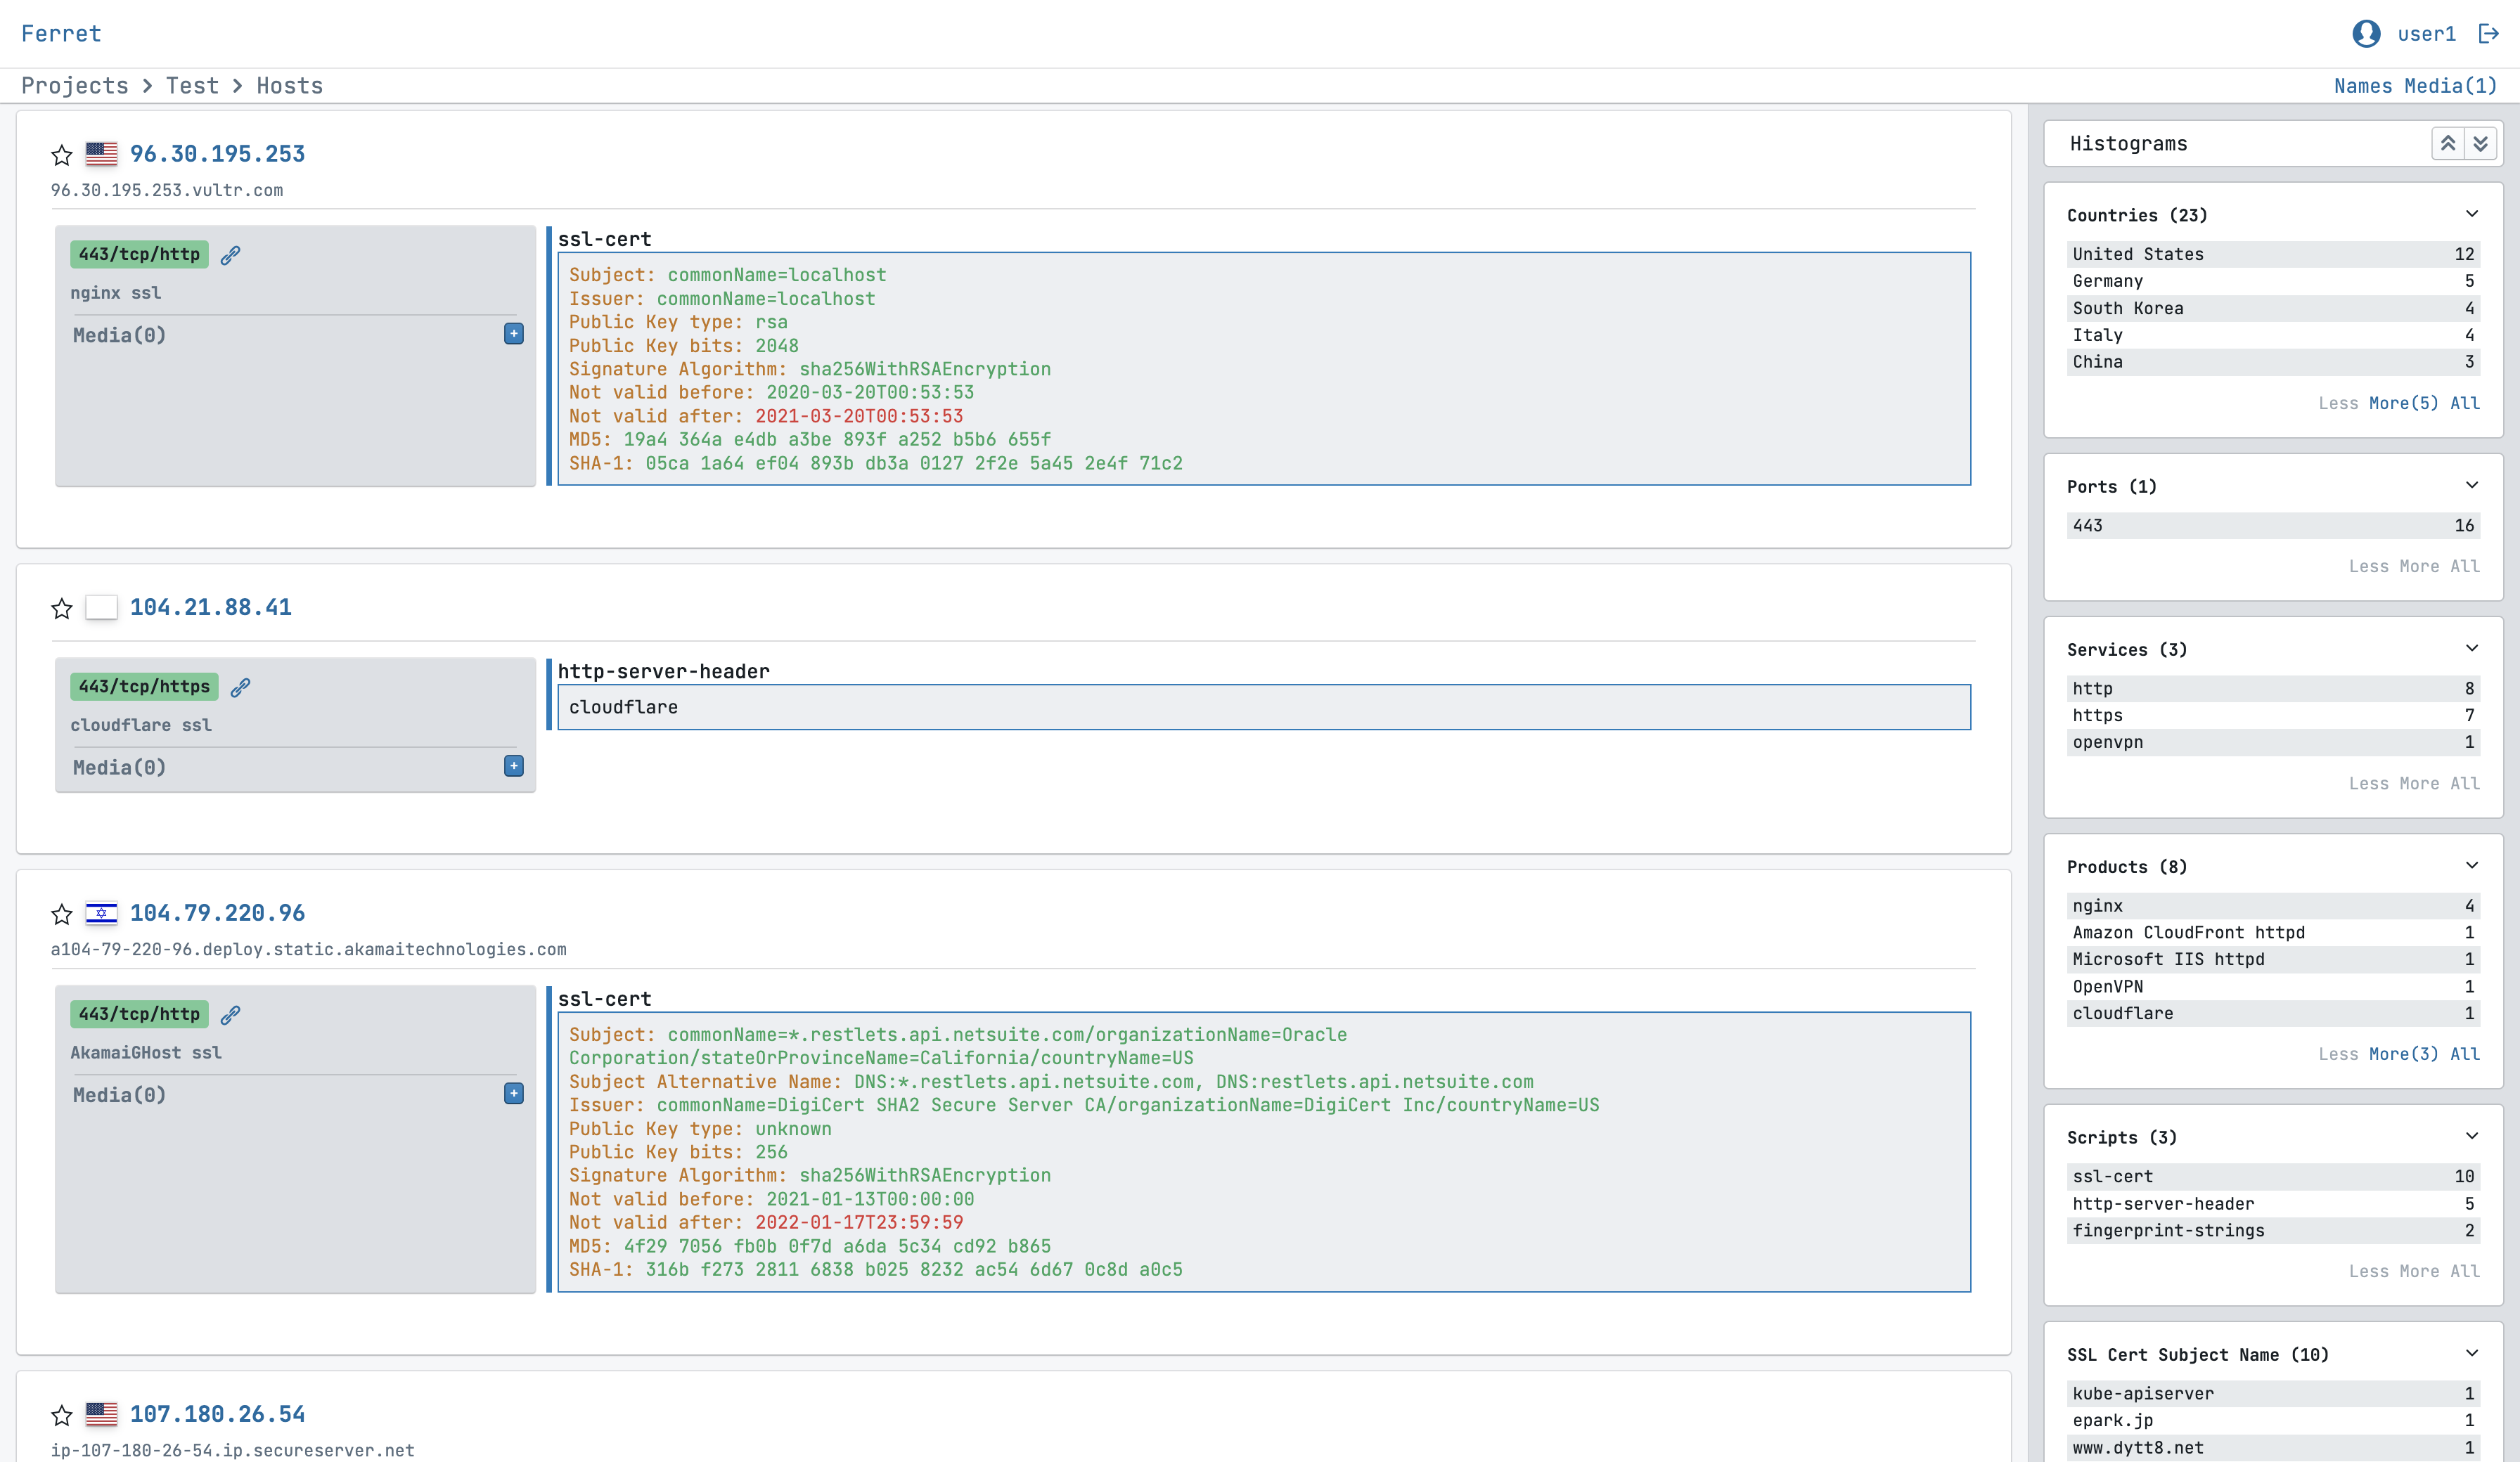This screenshot has height=1462, width=2520.
Task: Expand all histograms with double-down arrow
Action: click(2481, 144)
